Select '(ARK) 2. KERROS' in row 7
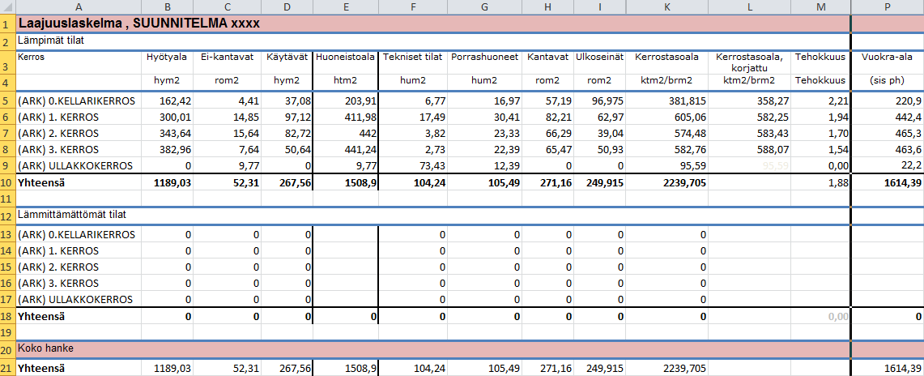This screenshot has width=924, height=376. click(x=79, y=133)
